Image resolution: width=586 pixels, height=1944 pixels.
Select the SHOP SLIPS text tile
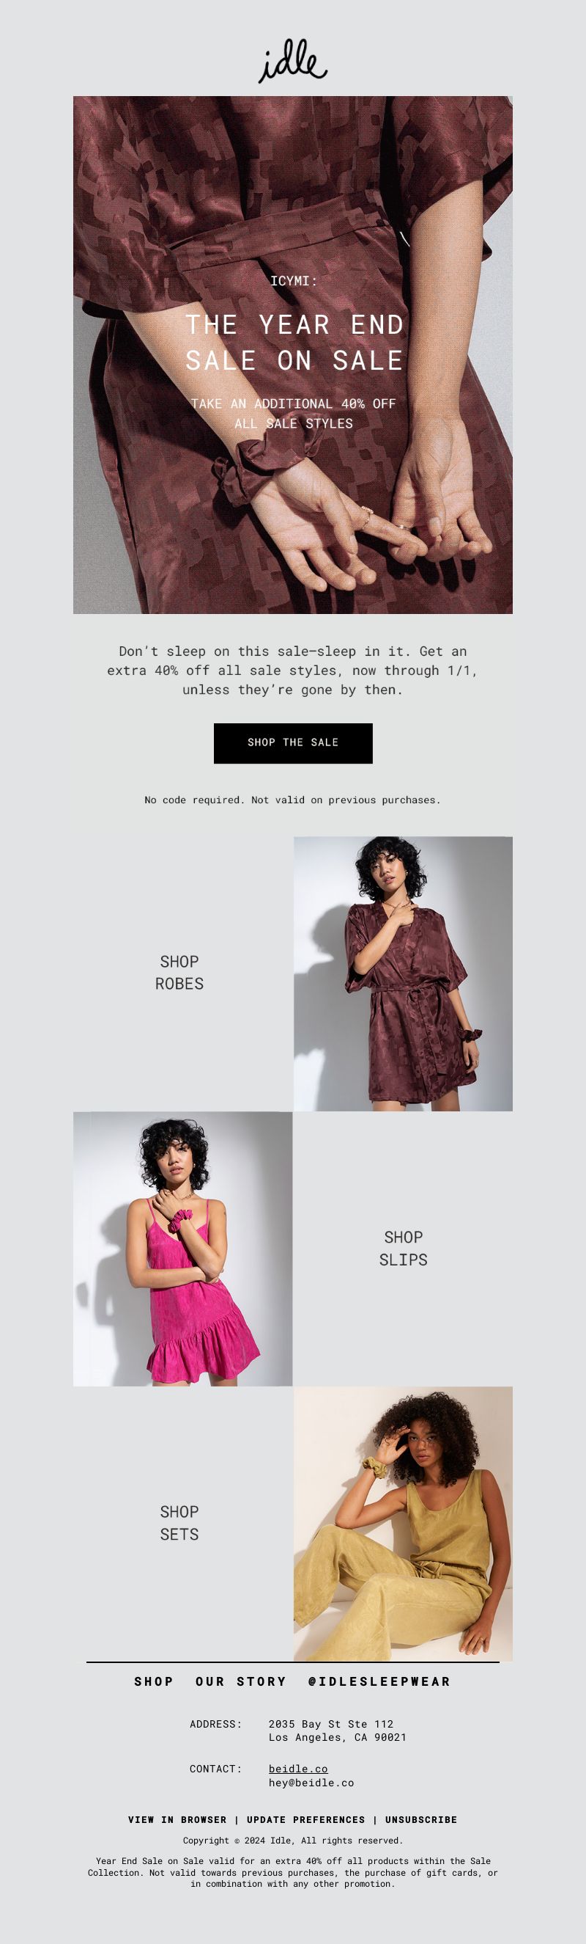(403, 1249)
